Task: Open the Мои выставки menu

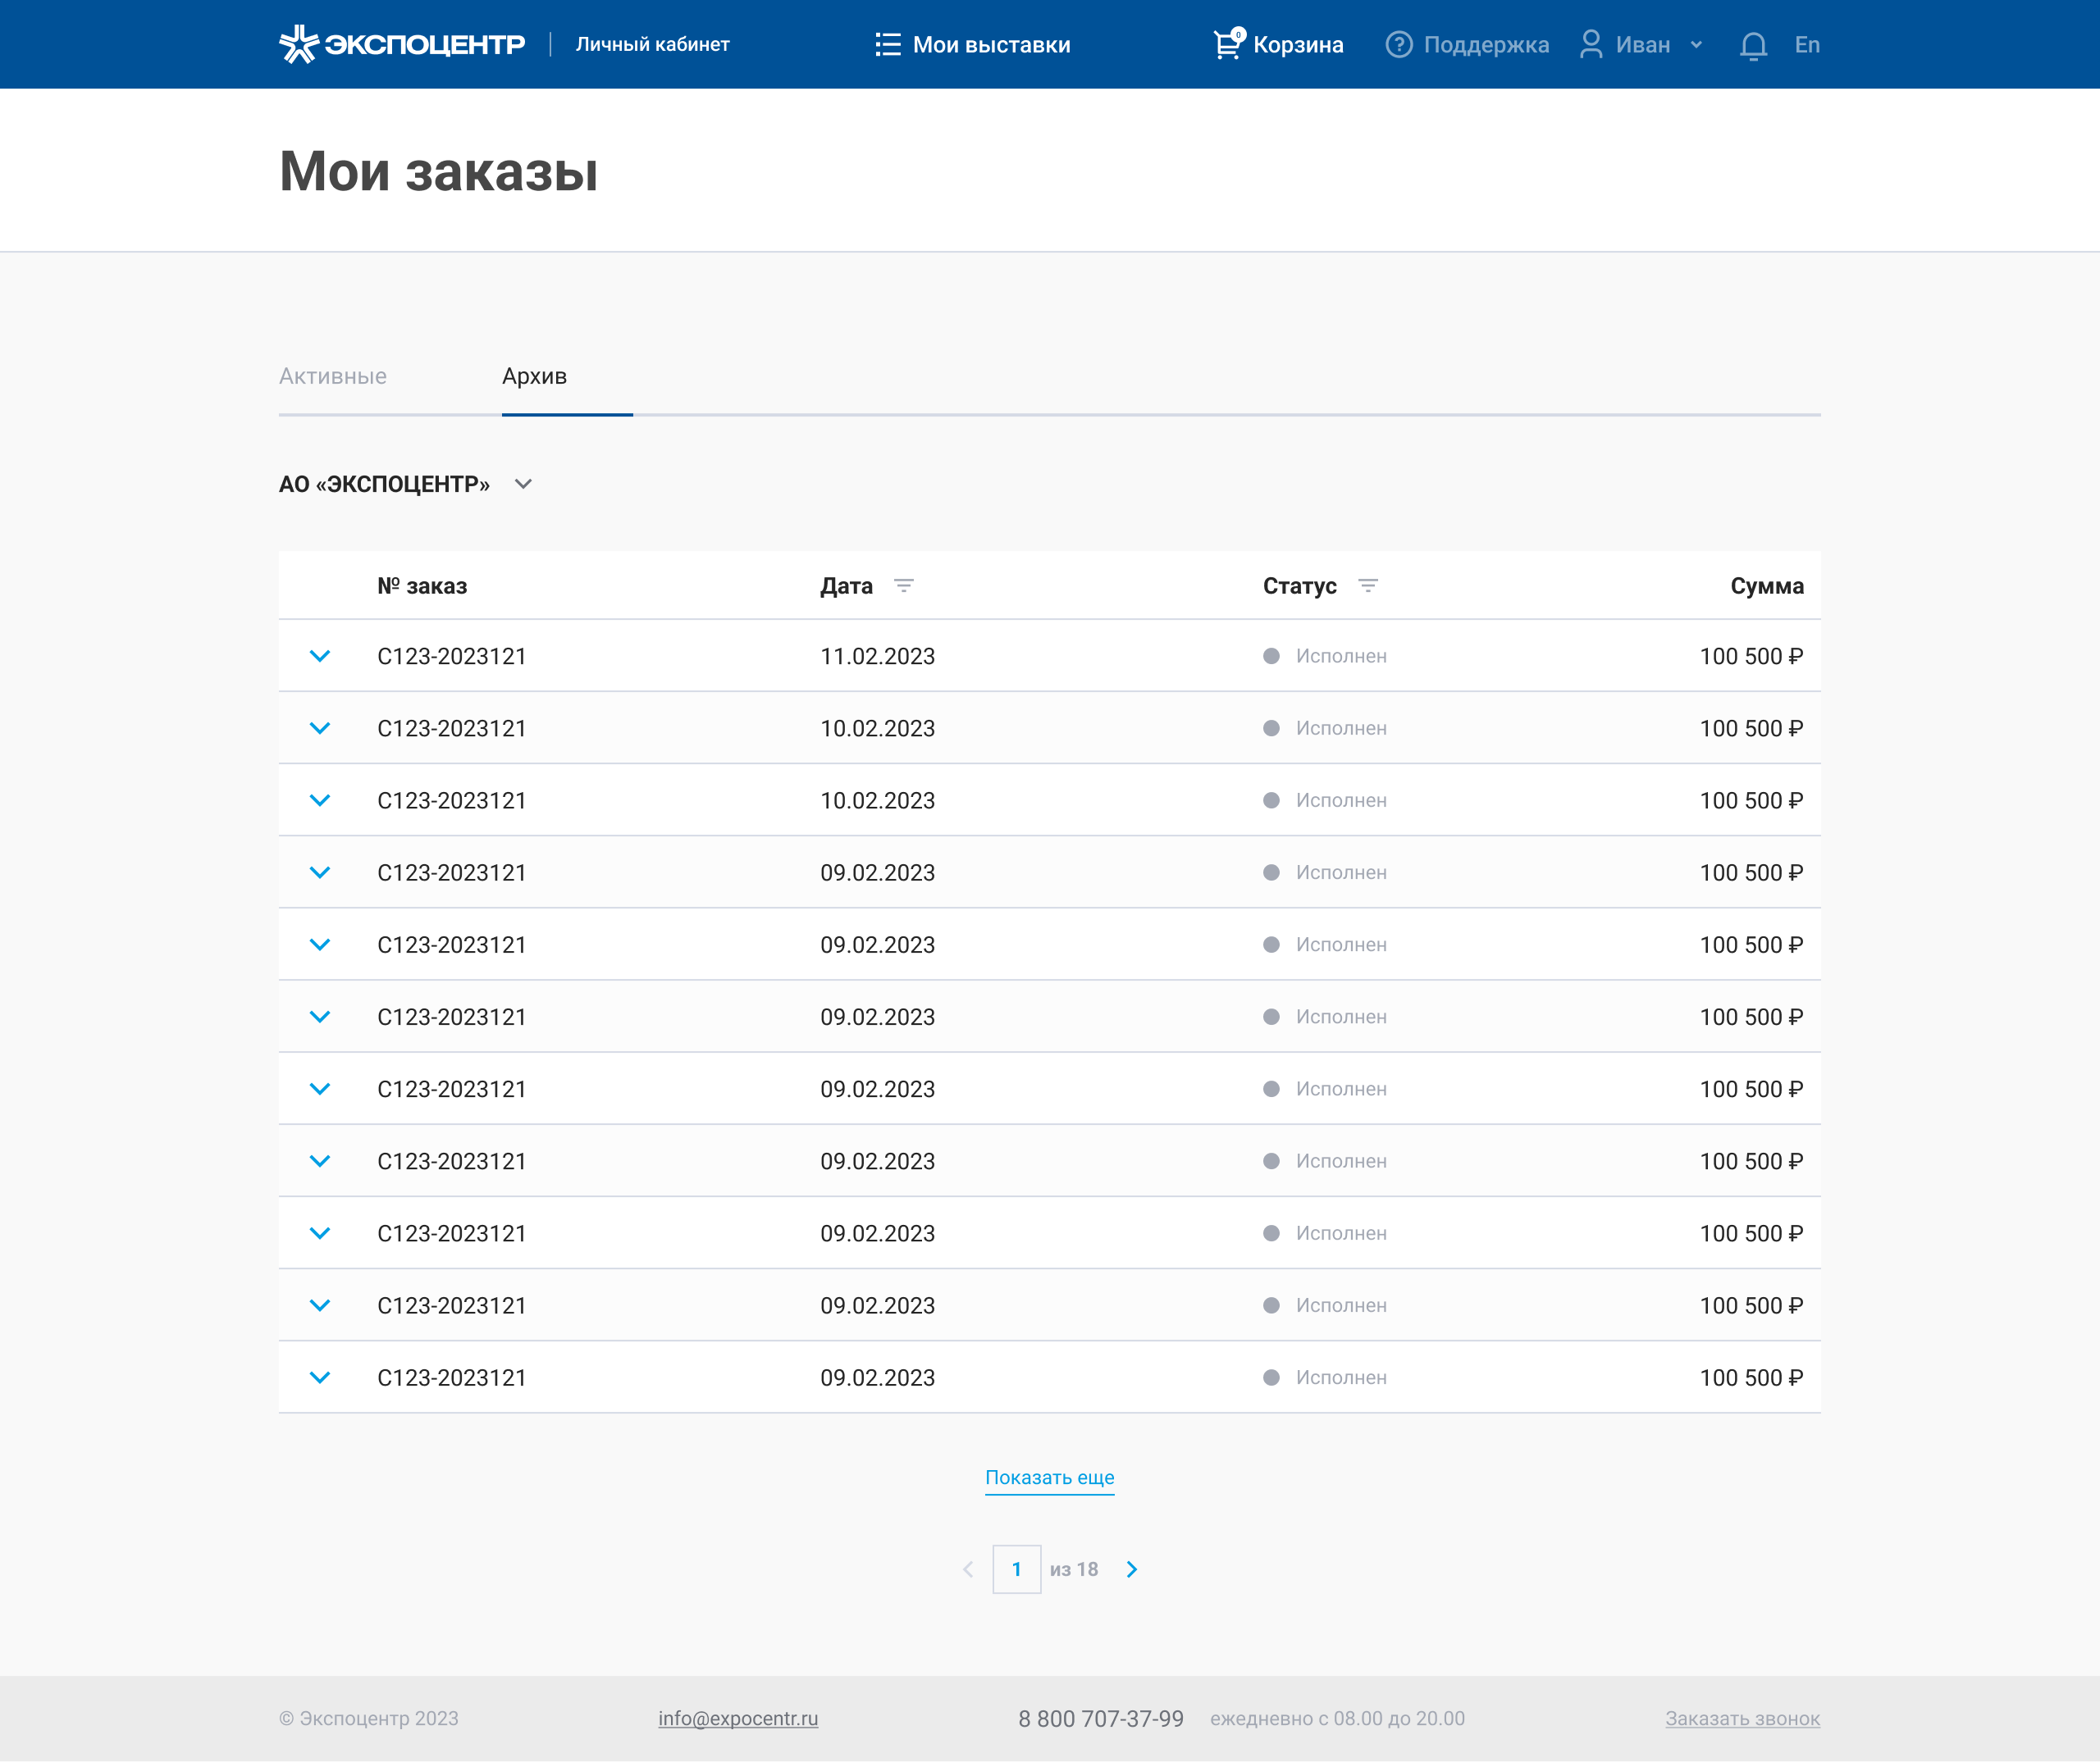Action: tap(972, 44)
